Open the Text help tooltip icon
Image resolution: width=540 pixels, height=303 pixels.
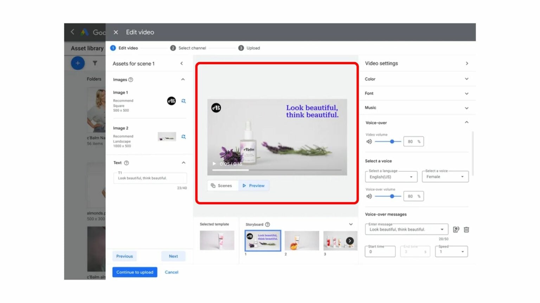click(126, 162)
